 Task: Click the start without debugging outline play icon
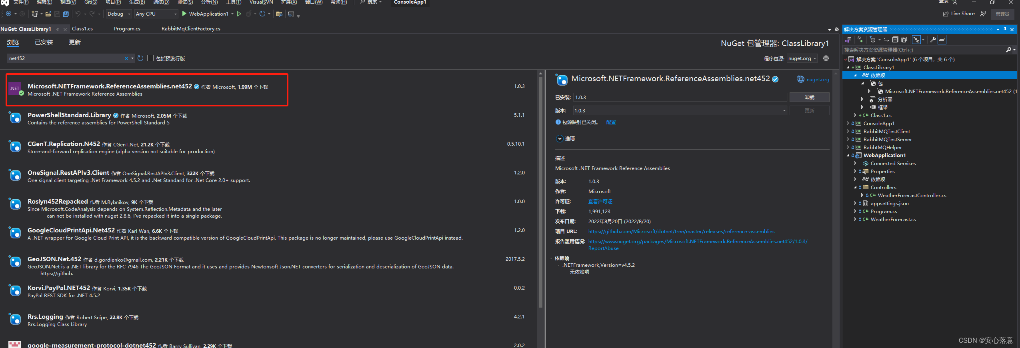(239, 14)
